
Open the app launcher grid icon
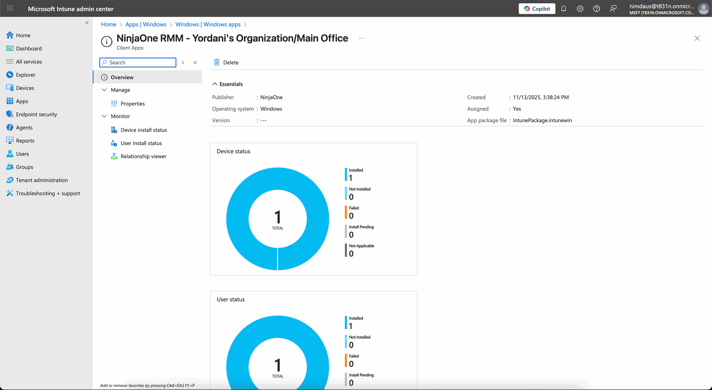(10, 9)
